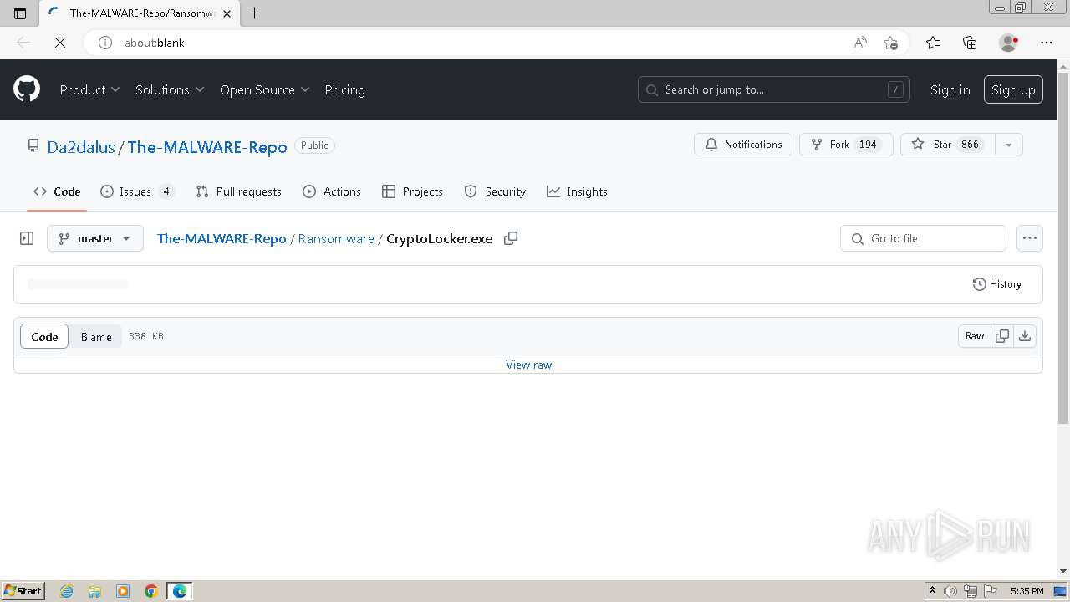Open the Pricing page
Screen dimensions: 1070x602
point(344,89)
